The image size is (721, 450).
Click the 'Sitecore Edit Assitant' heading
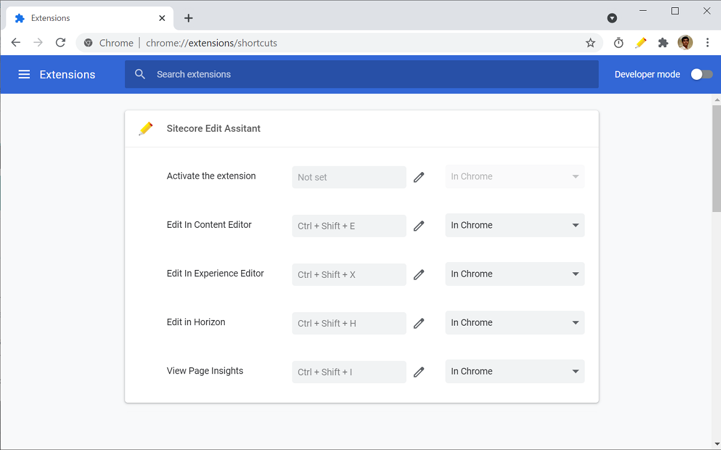(x=213, y=128)
